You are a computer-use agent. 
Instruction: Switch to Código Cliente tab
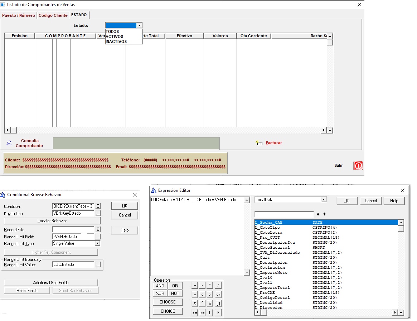[53, 15]
